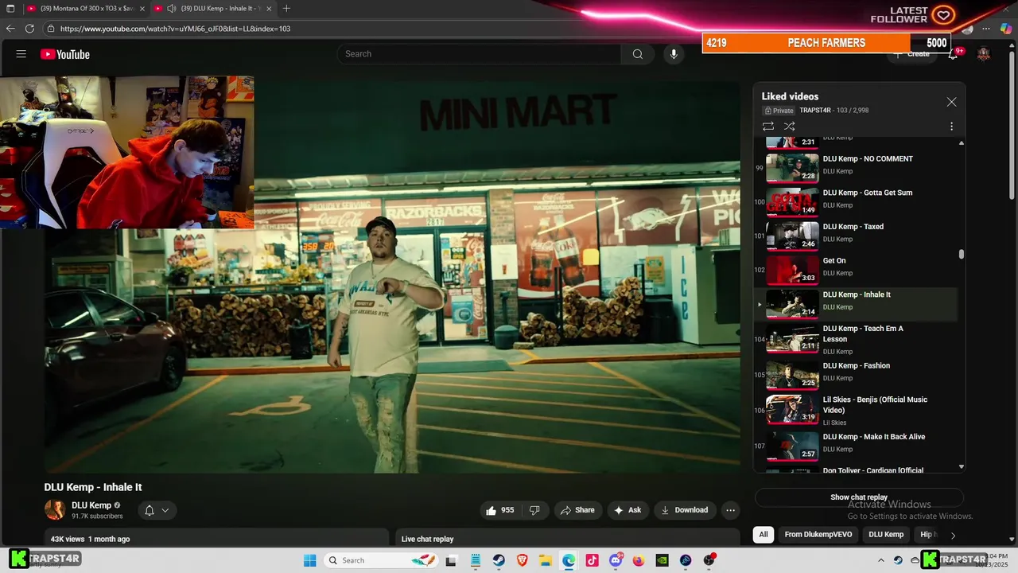Expand subscription notification chevron dropdown

coord(165,510)
